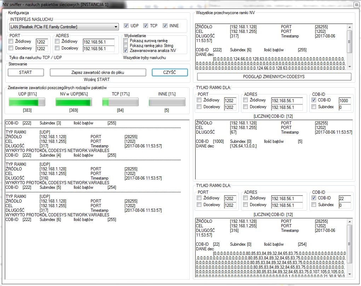Click the NV w UDP progress bar
Image resolution: width=361 pixels, height=286 pixels.
point(74,102)
